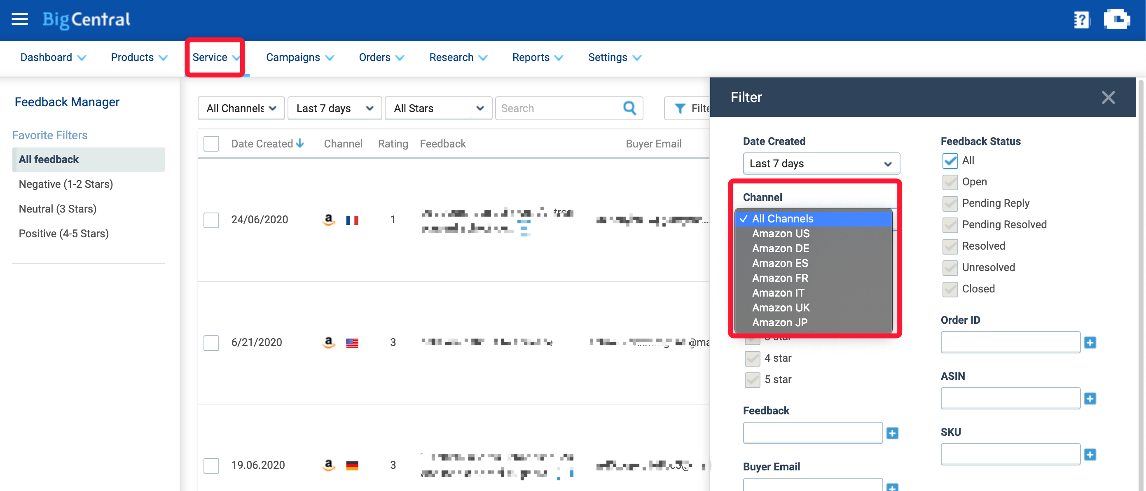This screenshot has height=491, width=1146.
Task: Close the Filter panel
Action: 1108,97
